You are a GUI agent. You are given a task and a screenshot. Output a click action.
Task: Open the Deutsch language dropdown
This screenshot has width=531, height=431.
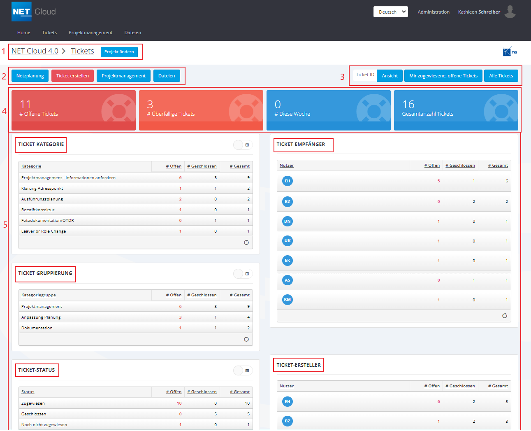(390, 12)
